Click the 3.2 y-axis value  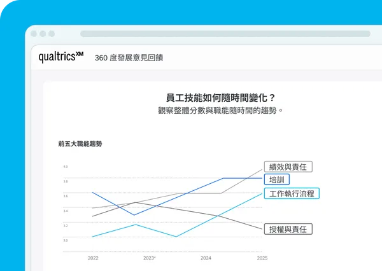(x=66, y=226)
